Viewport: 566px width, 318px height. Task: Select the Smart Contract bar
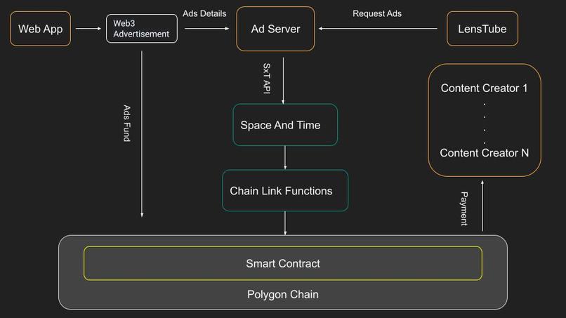(283, 263)
